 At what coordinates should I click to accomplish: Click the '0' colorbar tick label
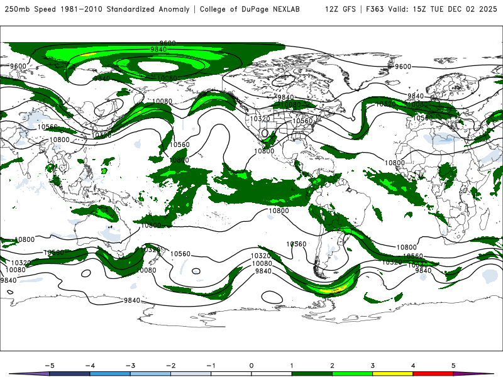251,366
